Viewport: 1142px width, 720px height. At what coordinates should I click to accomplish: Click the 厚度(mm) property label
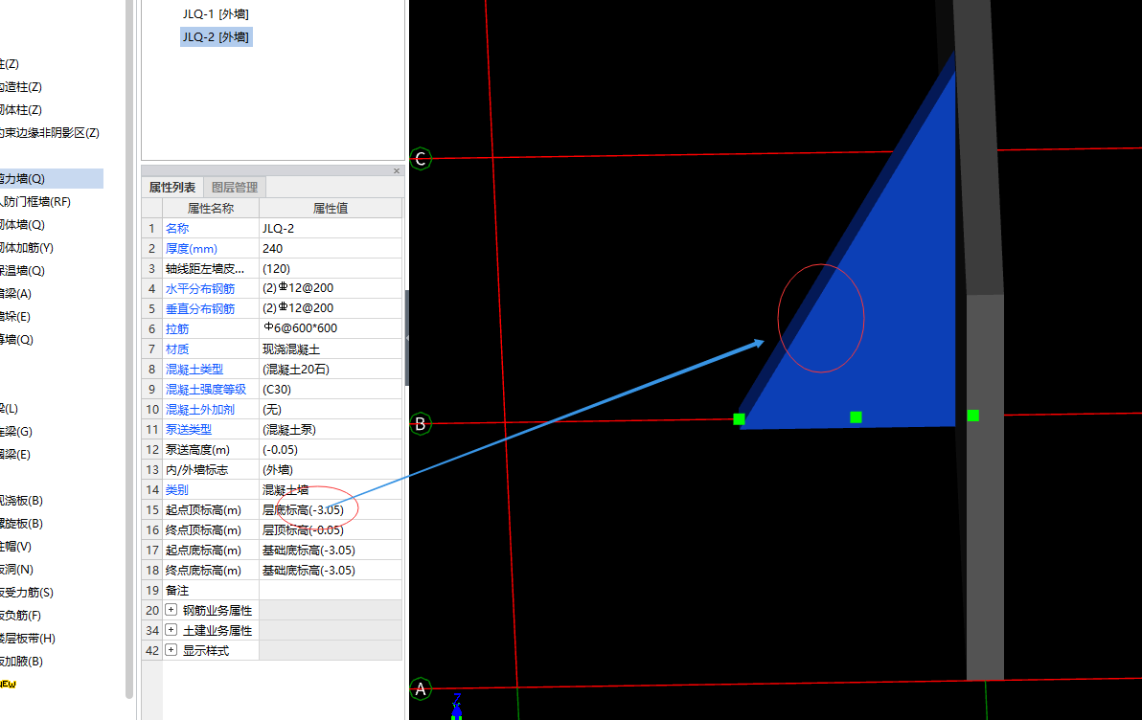[x=191, y=248]
